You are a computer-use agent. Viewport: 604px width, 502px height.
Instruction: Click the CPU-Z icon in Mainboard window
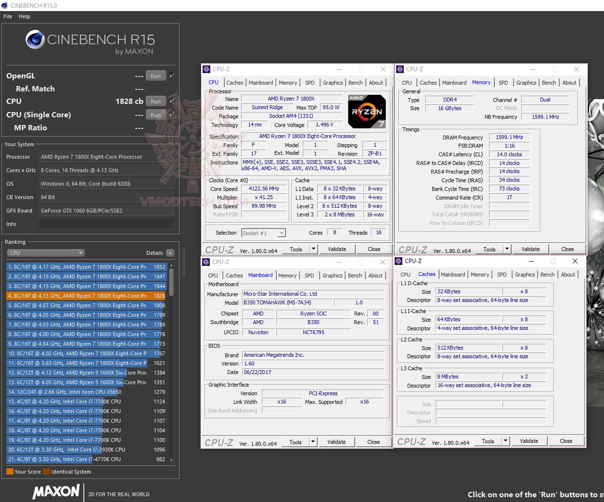206,262
